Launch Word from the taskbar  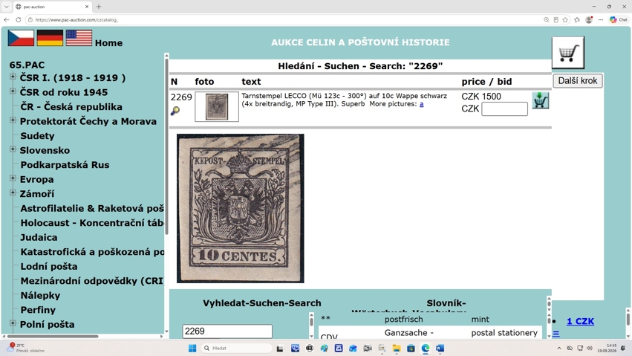coord(440,348)
